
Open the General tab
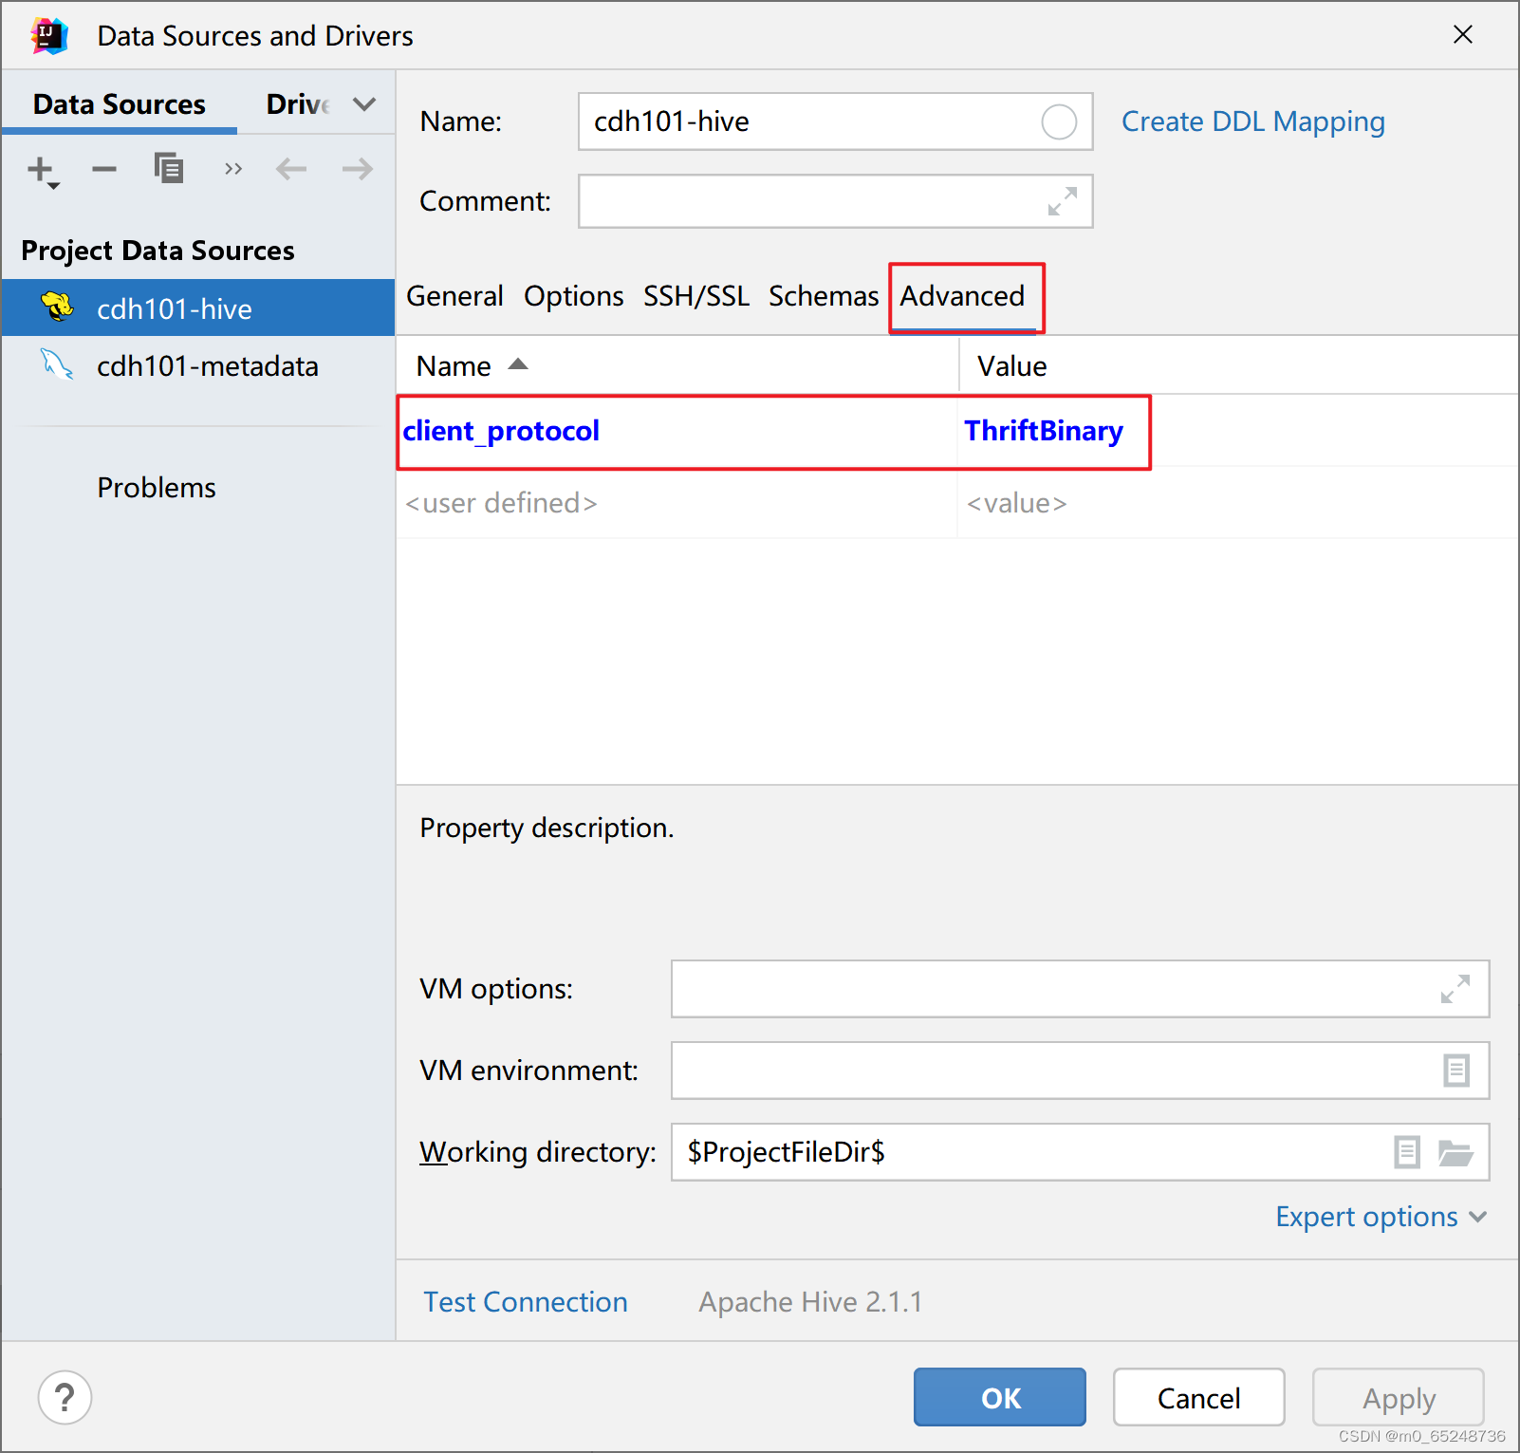454,296
